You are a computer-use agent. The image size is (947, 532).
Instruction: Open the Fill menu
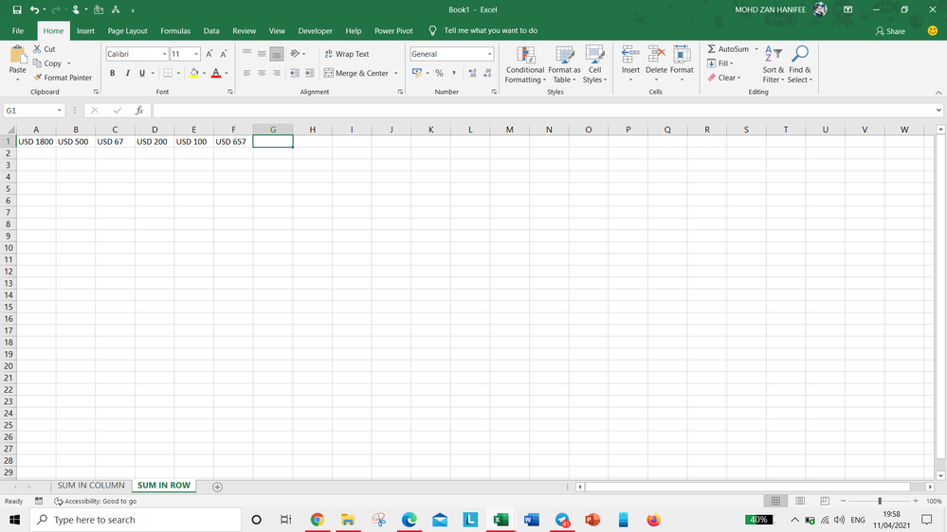point(719,63)
